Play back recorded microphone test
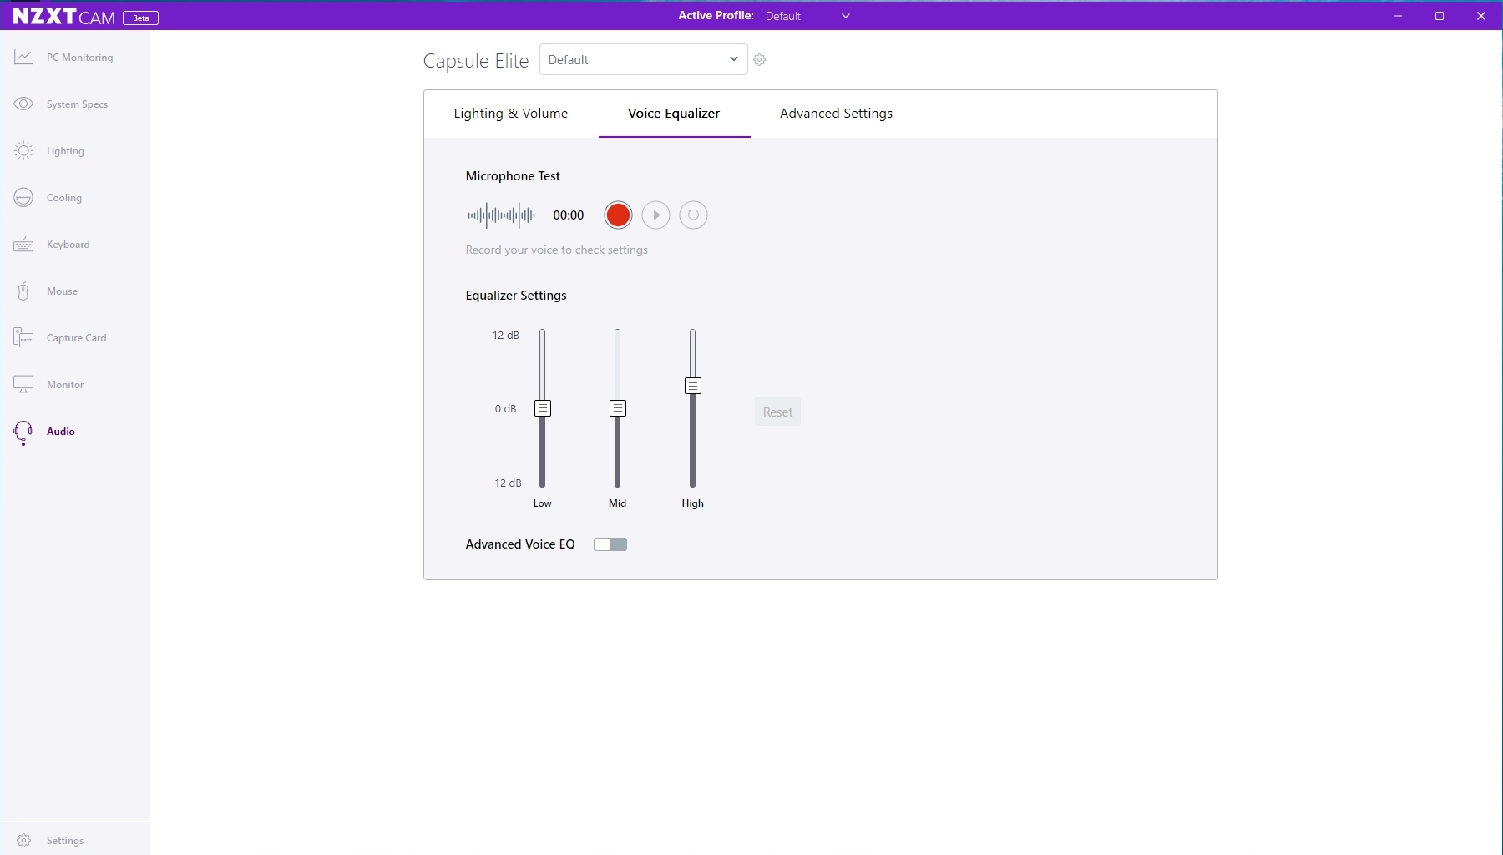Viewport: 1503px width, 855px height. pyautogui.click(x=655, y=215)
